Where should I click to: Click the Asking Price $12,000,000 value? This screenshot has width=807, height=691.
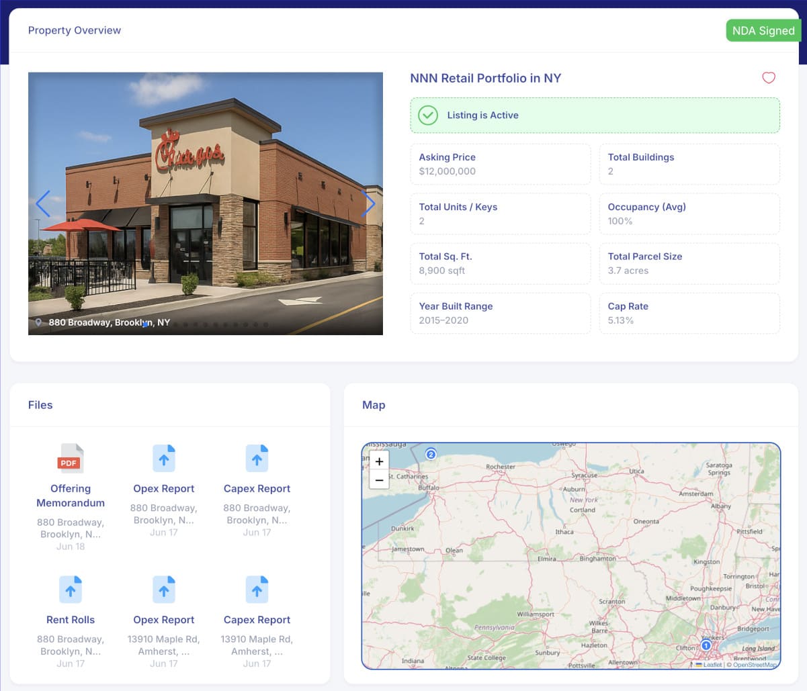[447, 171]
